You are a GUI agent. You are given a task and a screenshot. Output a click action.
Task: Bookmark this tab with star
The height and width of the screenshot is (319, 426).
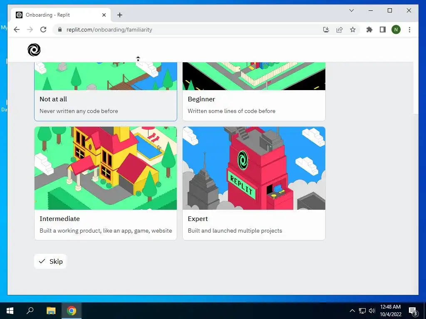tap(353, 29)
